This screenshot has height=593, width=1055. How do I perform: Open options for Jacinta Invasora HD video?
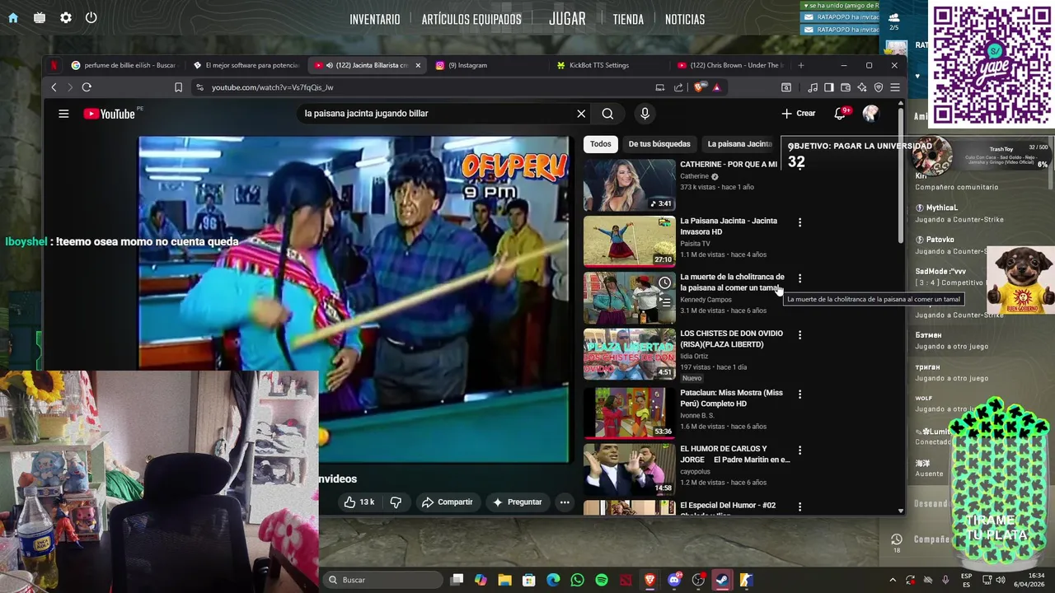tap(799, 222)
